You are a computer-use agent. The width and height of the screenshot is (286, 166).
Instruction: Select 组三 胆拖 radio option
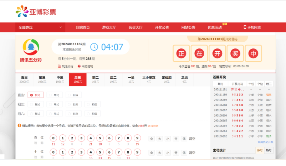pyautogui.click(x=73, y=104)
